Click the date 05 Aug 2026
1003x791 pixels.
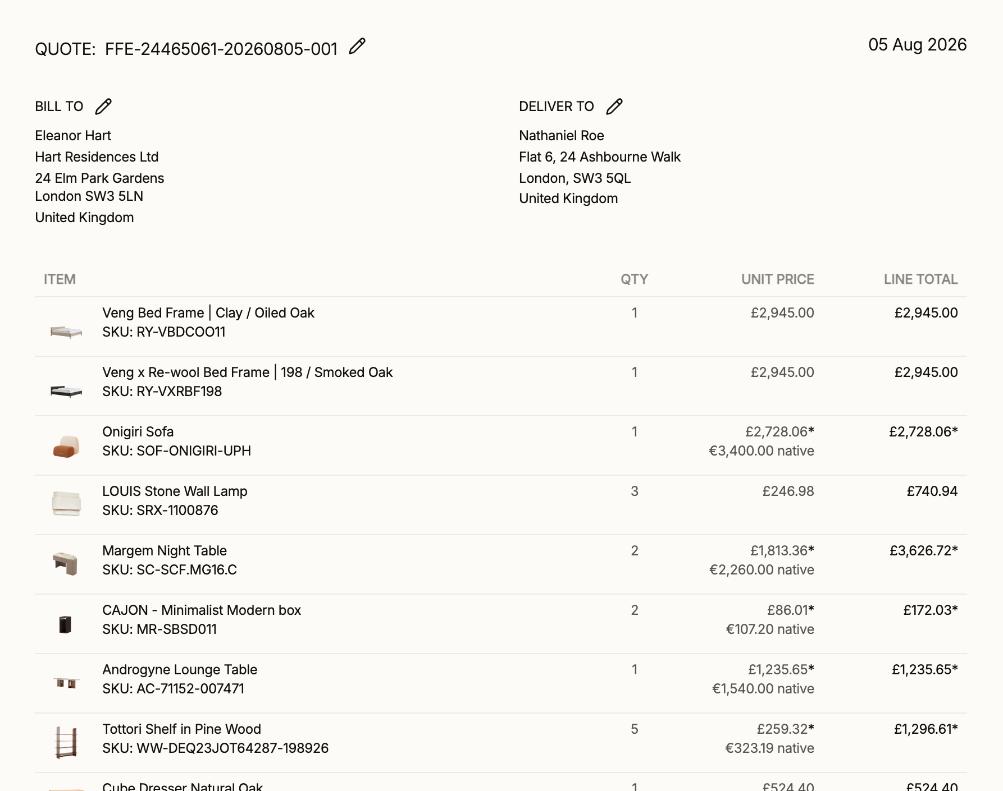tap(918, 45)
